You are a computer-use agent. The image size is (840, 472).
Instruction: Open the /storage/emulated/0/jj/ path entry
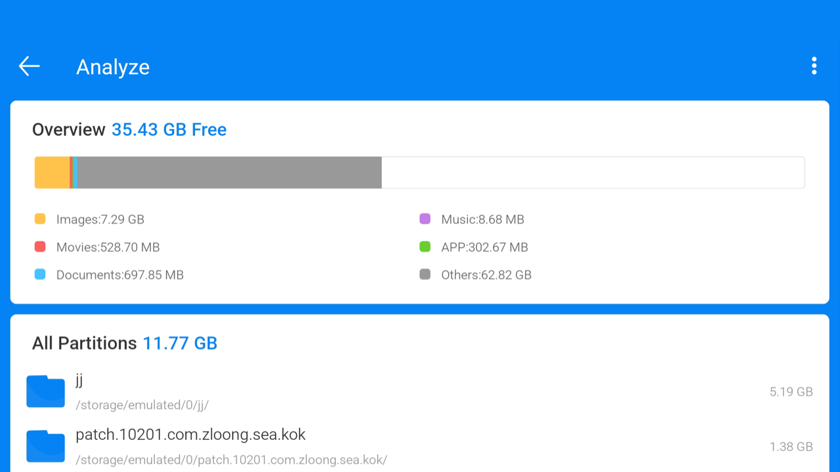143,404
